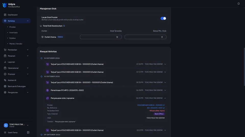This screenshot has width=245, height=137.
Task: Expand the Pembelian menu chevron
Action: 28,50
